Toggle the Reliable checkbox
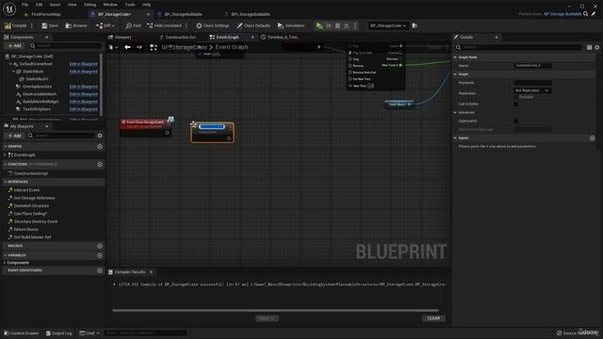Viewport: 603px width, 339px height. [x=516, y=97]
